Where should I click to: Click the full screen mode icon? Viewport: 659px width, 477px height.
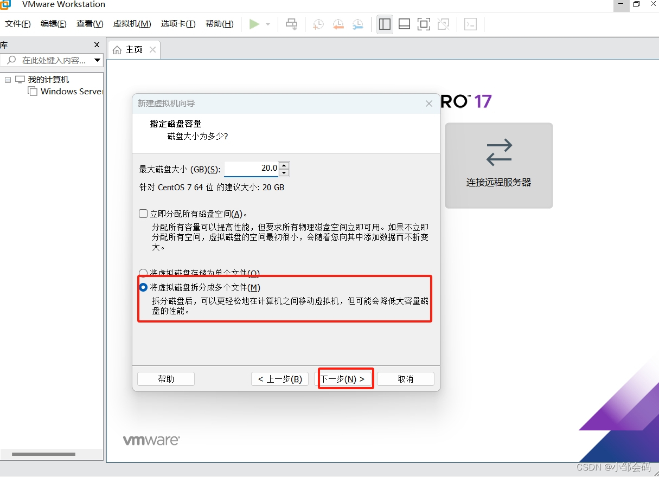[x=424, y=24]
